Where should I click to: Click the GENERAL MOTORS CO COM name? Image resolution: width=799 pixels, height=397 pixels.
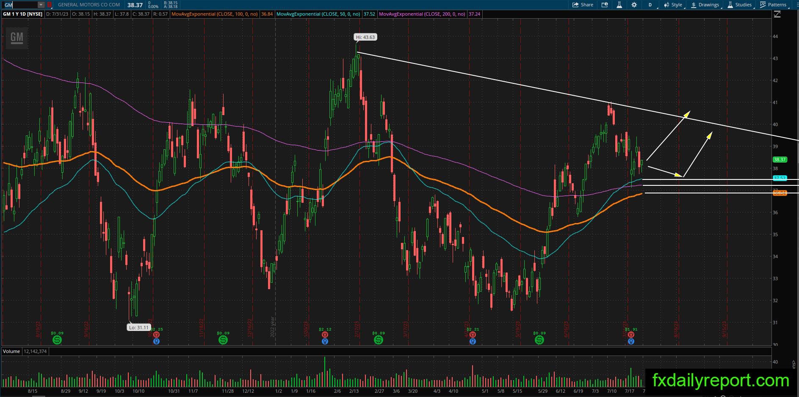point(89,5)
